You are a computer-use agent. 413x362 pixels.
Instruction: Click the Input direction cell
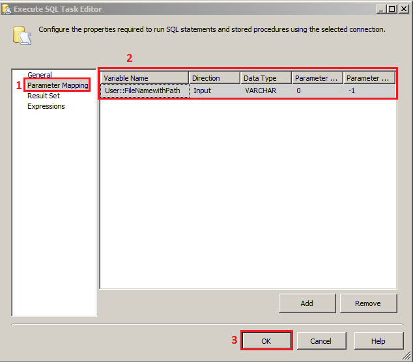(x=214, y=91)
